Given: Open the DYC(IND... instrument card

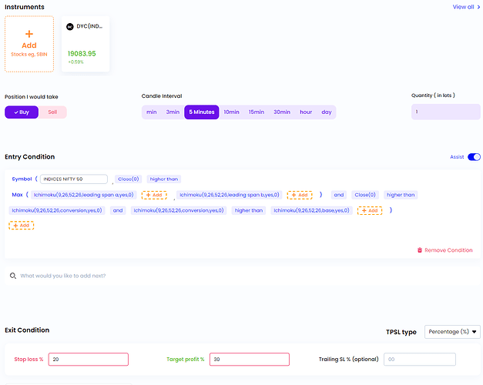Looking at the screenshot, I should 86,44.
